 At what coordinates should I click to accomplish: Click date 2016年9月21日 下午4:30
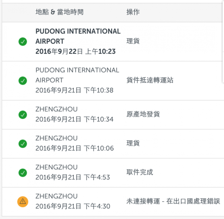pyautogui.click(x=73, y=206)
